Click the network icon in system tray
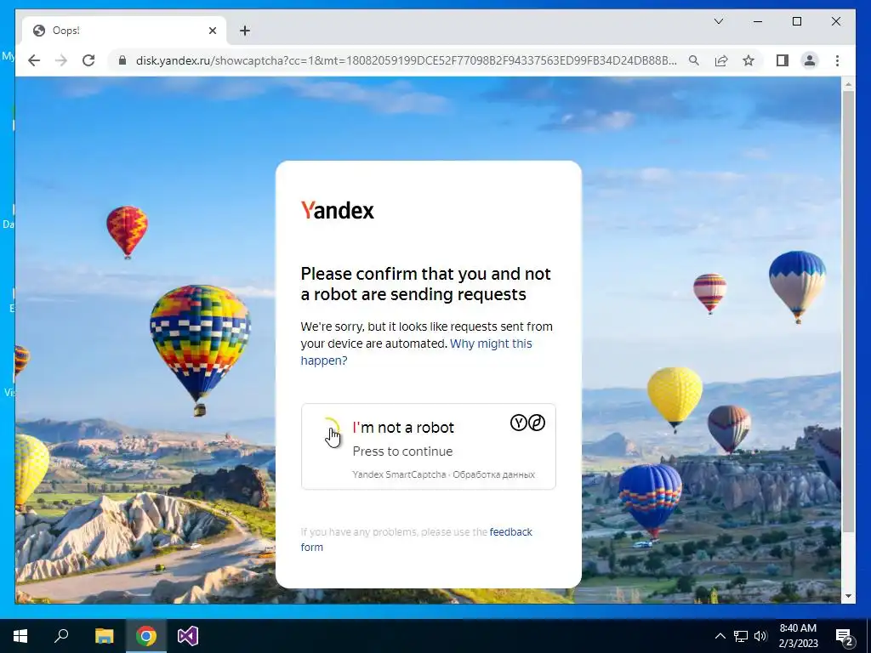The height and width of the screenshot is (653, 871). coord(741,636)
